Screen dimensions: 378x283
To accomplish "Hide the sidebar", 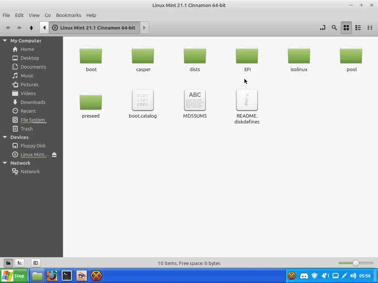I will pos(35,263).
